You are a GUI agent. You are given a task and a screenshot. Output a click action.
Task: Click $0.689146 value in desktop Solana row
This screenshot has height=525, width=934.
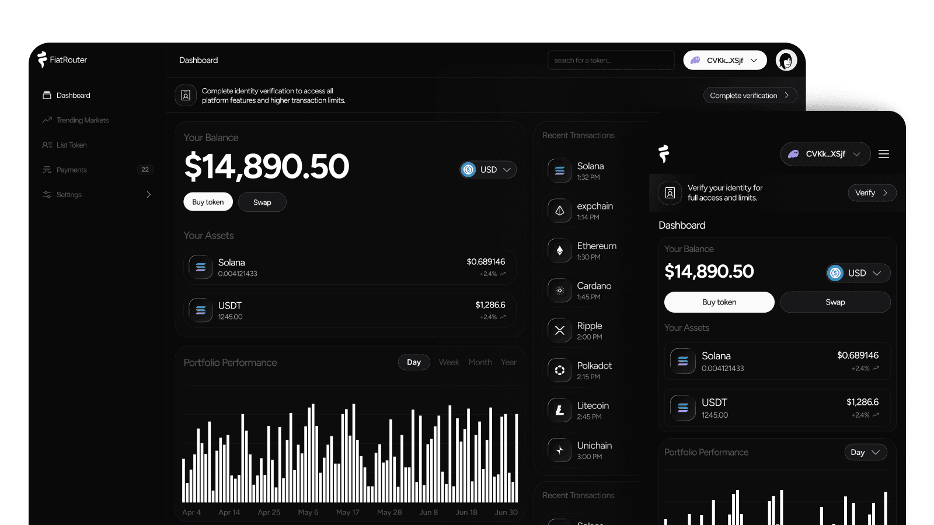click(x=486, y=262)
